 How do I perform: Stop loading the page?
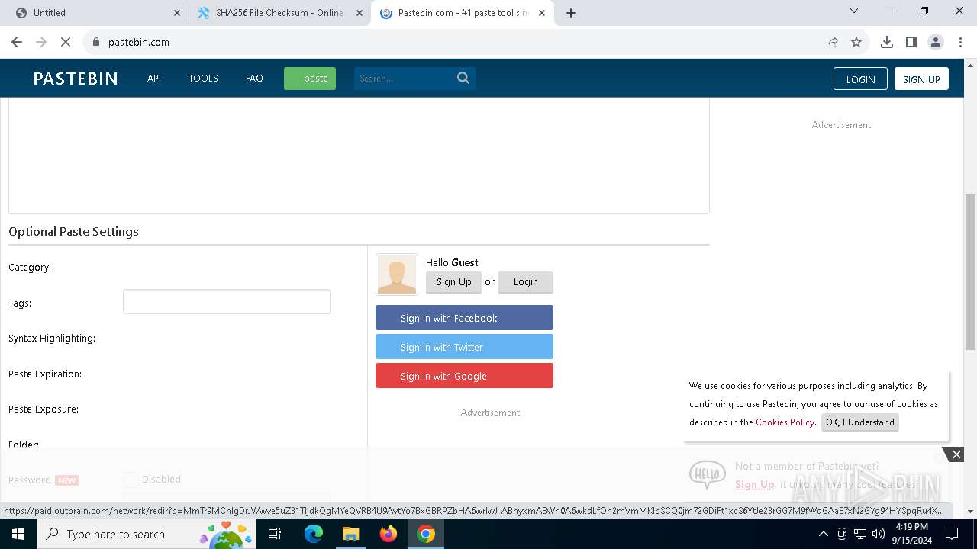pos(66,42)
